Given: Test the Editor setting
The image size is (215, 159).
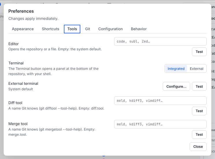Looking at the screenshot, I should 199,52.
